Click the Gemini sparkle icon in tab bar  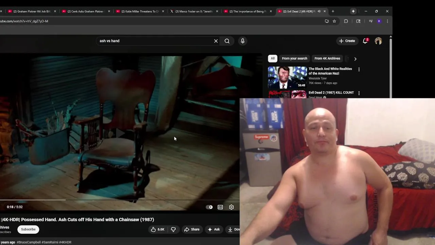pos(353,11)
